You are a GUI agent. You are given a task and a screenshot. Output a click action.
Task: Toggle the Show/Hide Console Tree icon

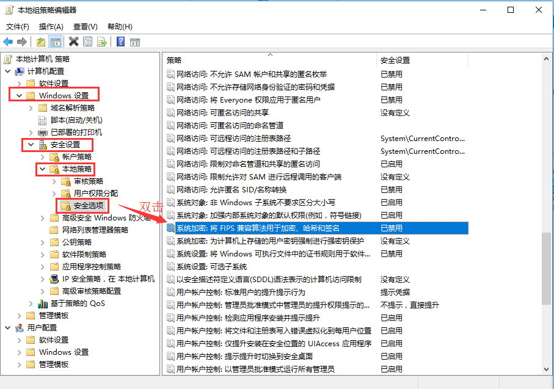click(56, 42)
